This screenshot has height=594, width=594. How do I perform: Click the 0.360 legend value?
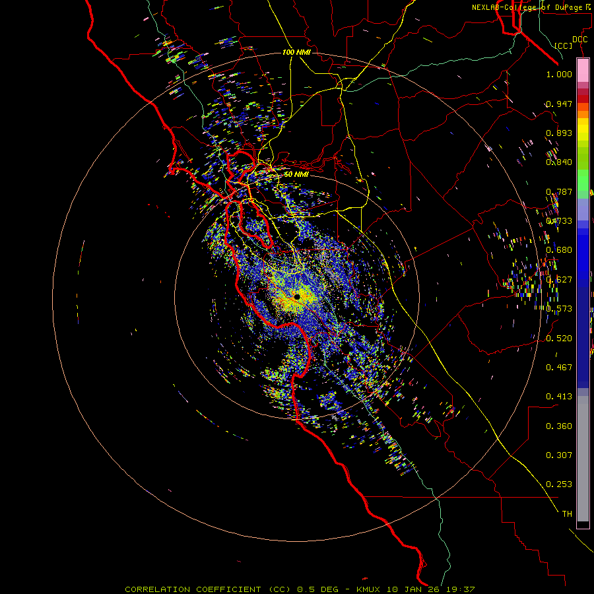coord(559,426)
